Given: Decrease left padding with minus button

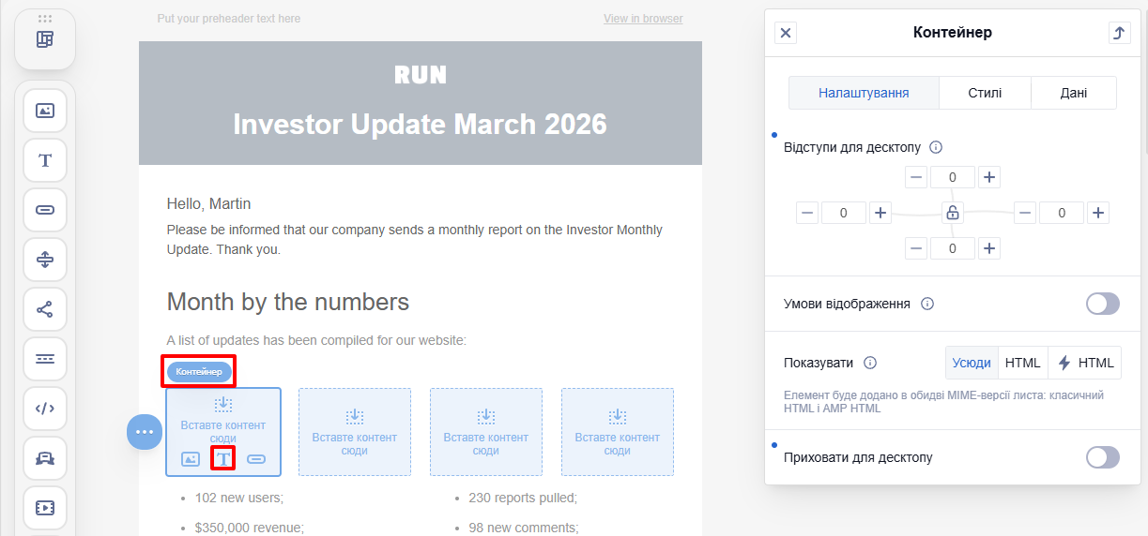Looking at the screenshot, I should coord(807,213).
